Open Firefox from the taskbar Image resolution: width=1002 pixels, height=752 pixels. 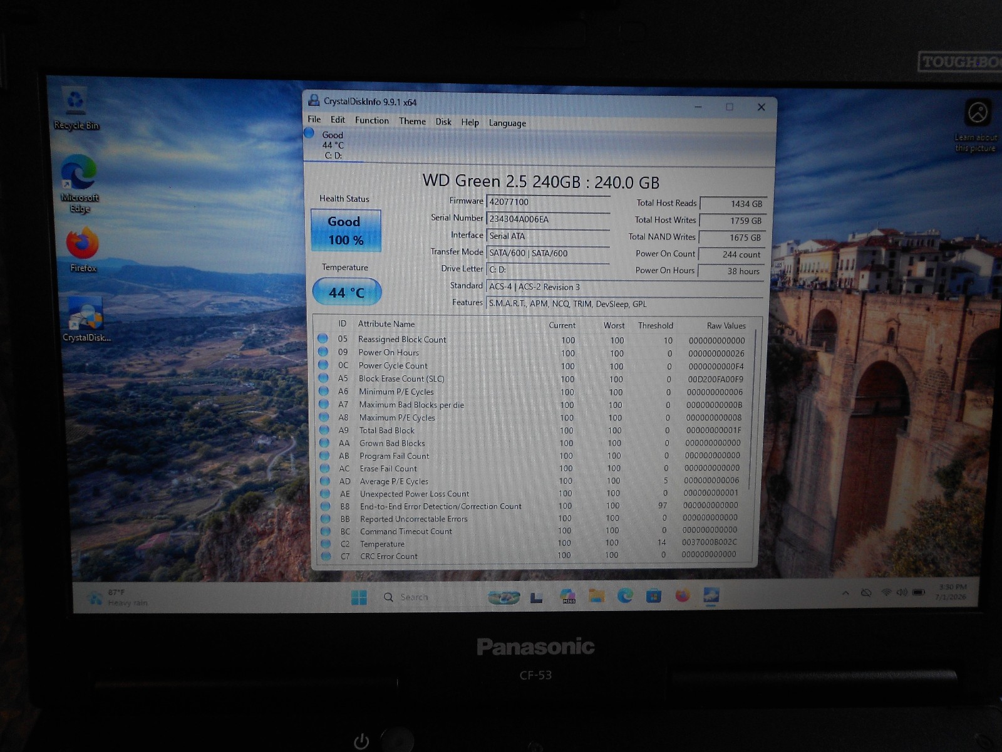tap(683, 595)
